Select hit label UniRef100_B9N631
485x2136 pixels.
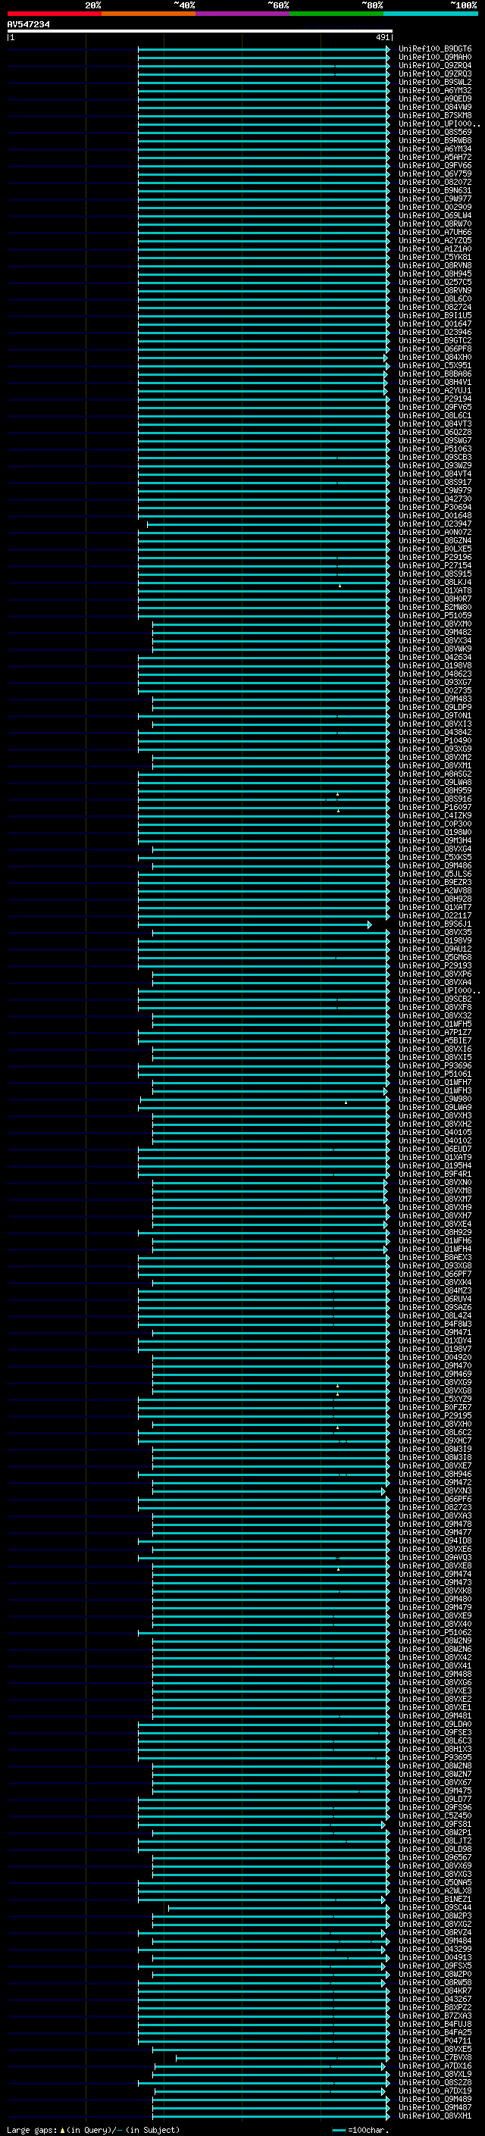click(435, 191)
